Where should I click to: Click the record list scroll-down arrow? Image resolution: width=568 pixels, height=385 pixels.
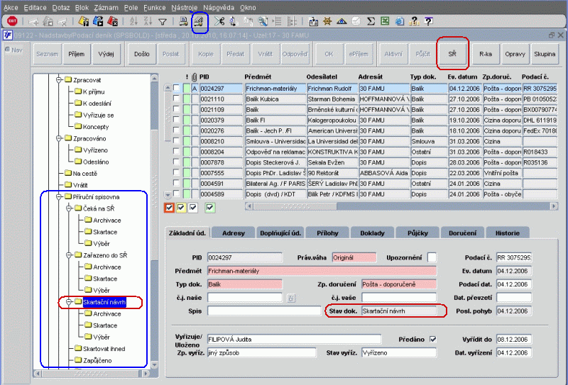[x=168, y=195]
